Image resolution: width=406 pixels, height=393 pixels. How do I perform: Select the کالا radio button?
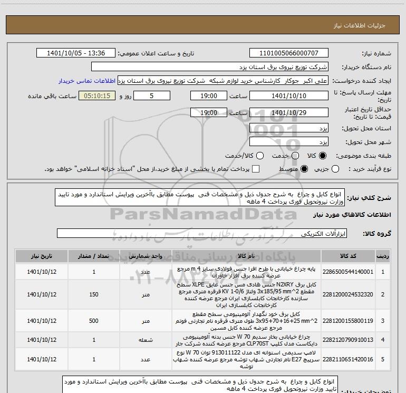tap(323, 156)
